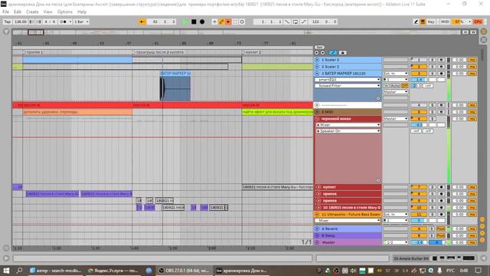Toggle Post button on the A Reverb return
The width and height of the screenshot is (490, 276).
pyautogui.click(x=441, y=228)
